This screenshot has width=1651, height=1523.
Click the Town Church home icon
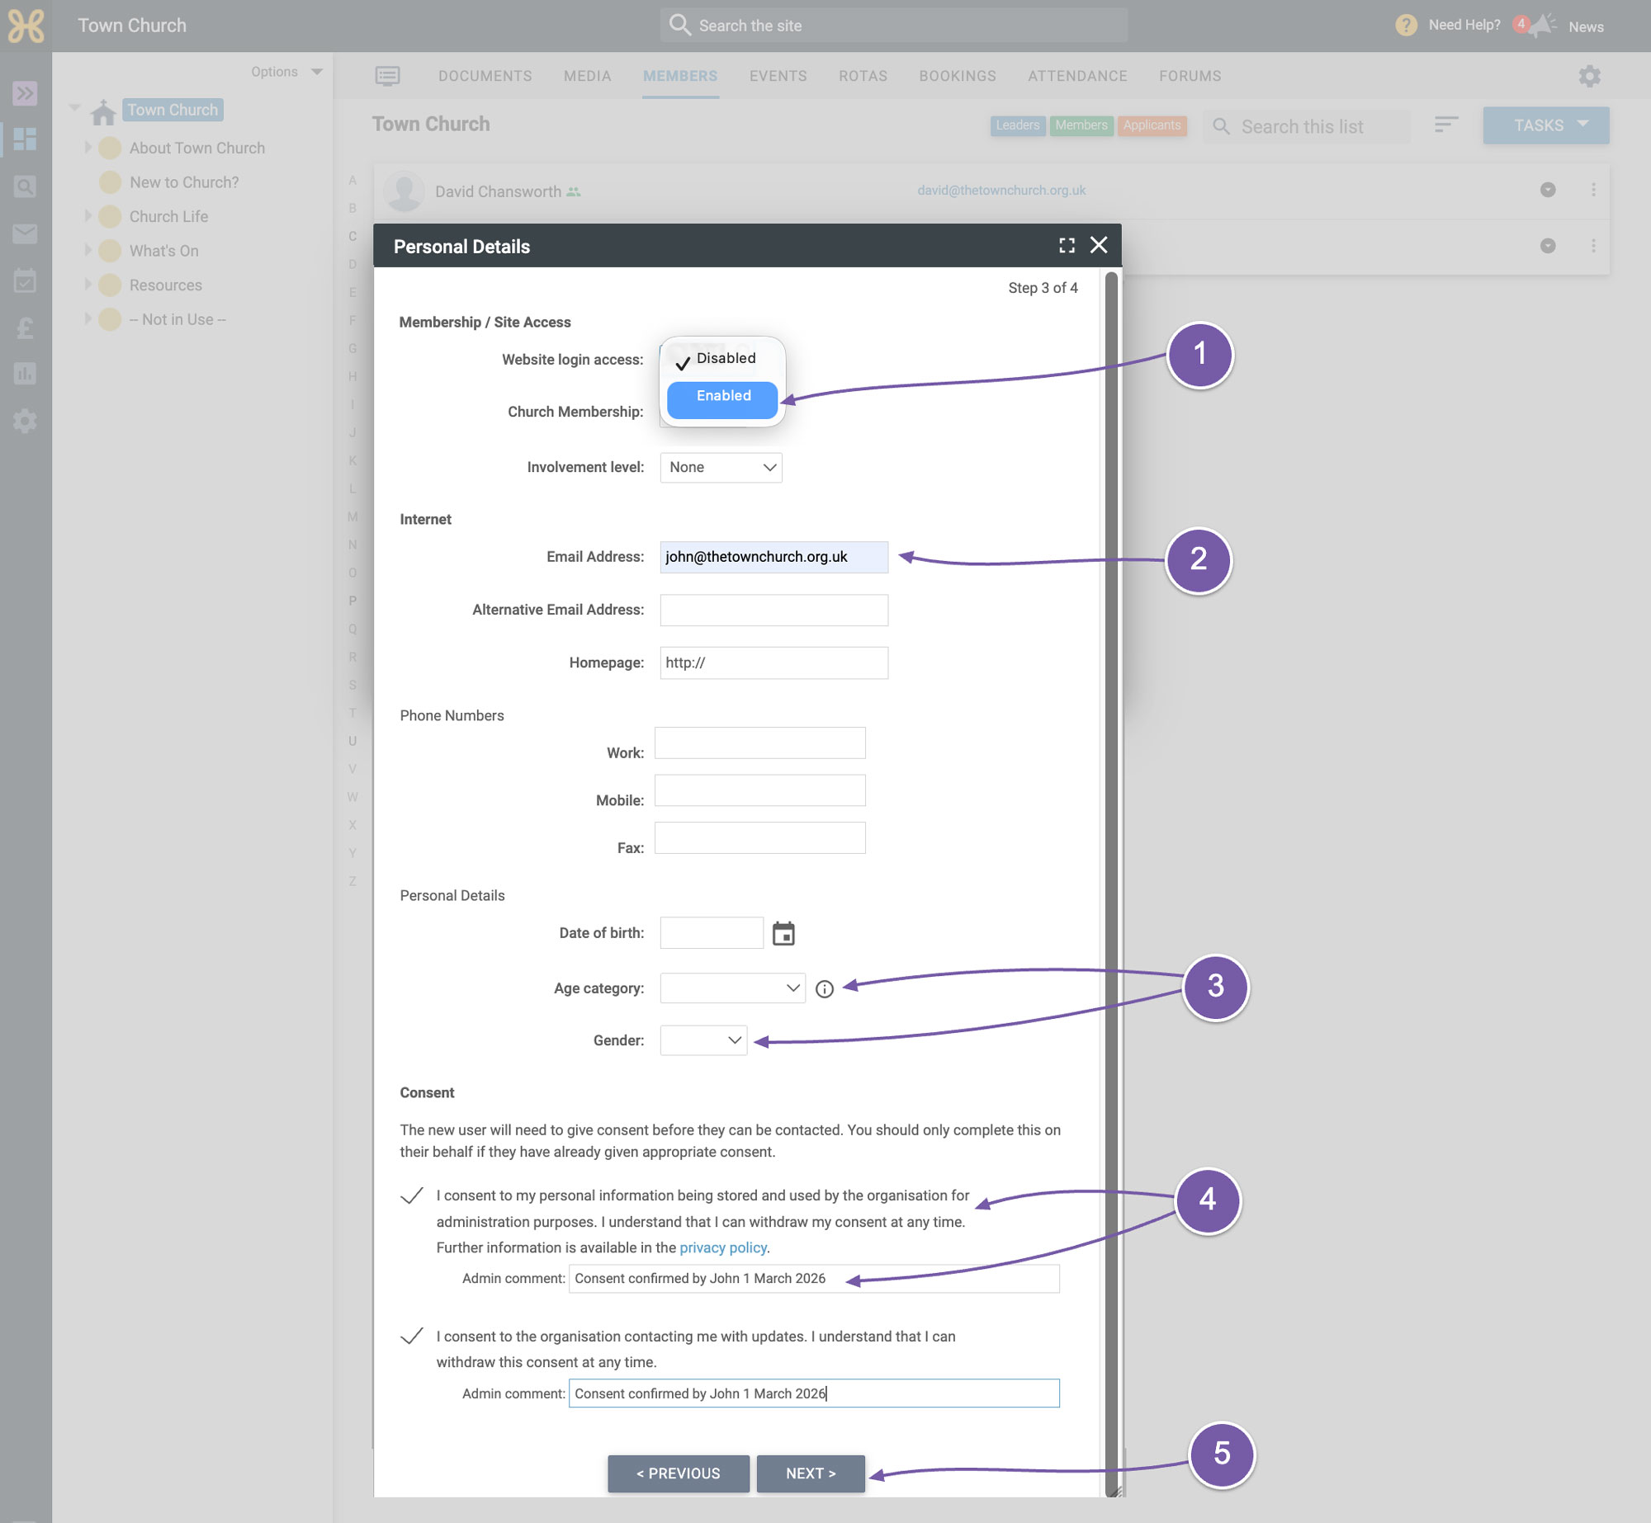coord(103,111)
